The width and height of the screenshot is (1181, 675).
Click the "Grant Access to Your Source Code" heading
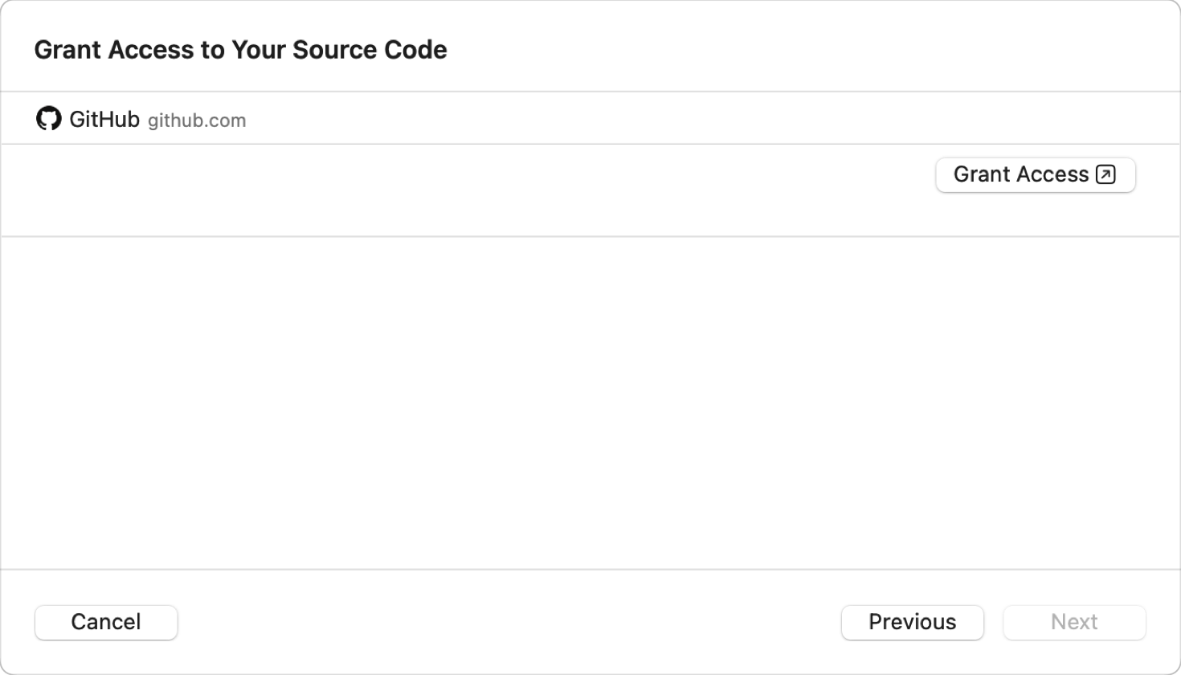[240, 50]
